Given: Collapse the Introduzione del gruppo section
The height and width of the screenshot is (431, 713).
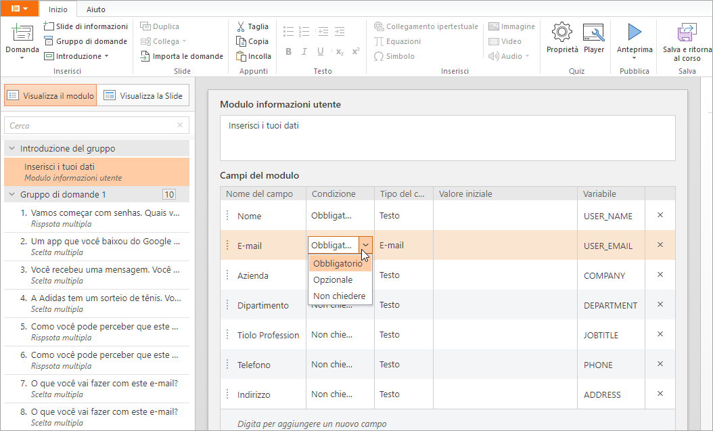Looking at the screenshot, I should [x=11, y=149].
